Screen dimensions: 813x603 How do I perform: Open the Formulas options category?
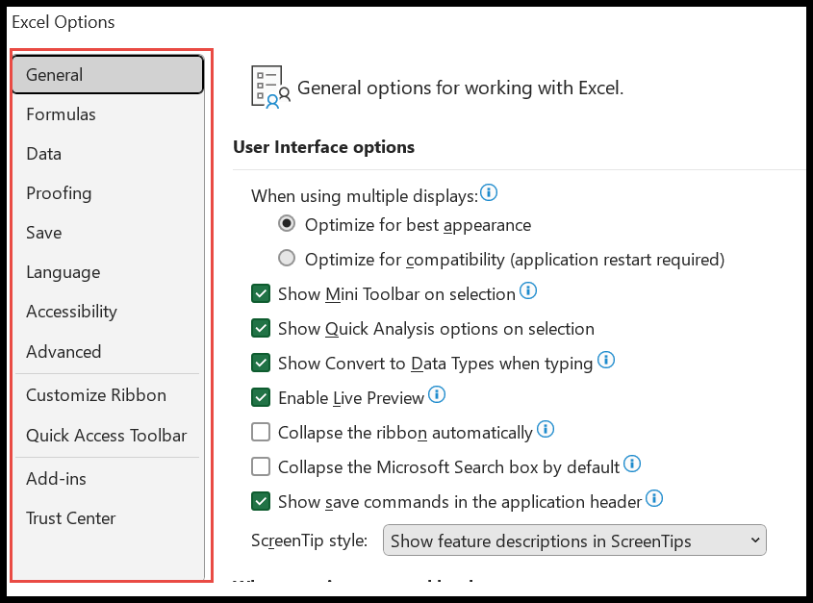(x=62, y=114)
